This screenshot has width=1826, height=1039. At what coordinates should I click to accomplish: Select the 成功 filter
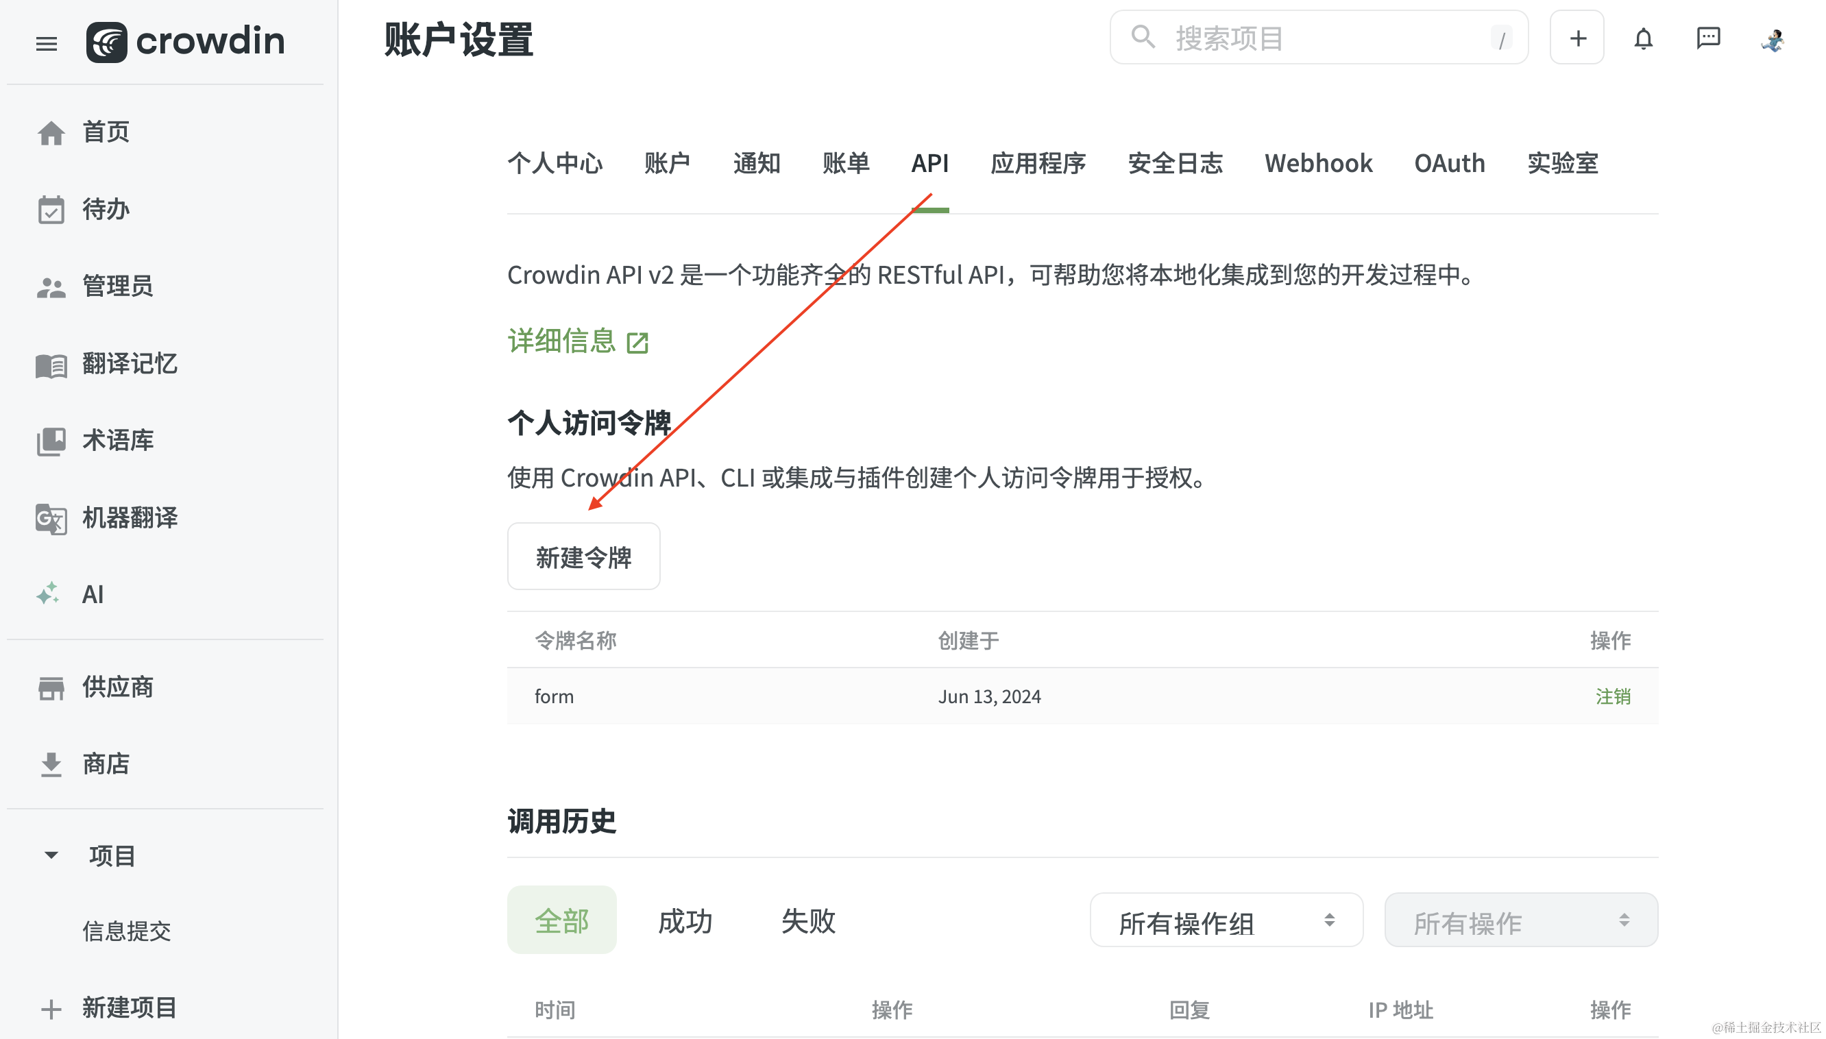point(684,920)
